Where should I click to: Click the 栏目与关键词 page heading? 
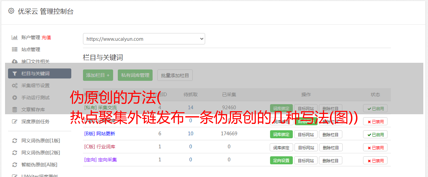pos(103,57)
